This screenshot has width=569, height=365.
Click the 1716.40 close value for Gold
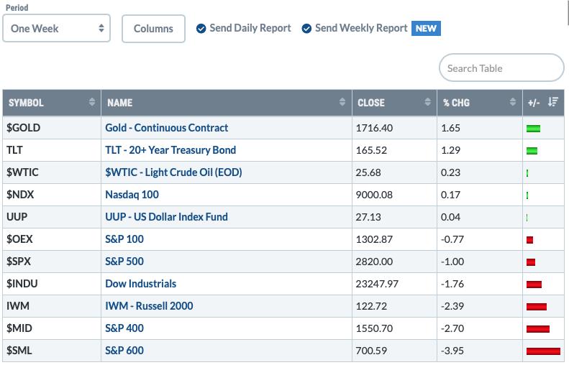(x=374, y=128)
